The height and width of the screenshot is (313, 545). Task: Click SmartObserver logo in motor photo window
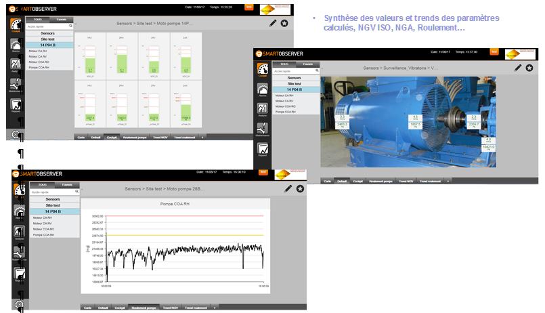(x=280, y=54)
